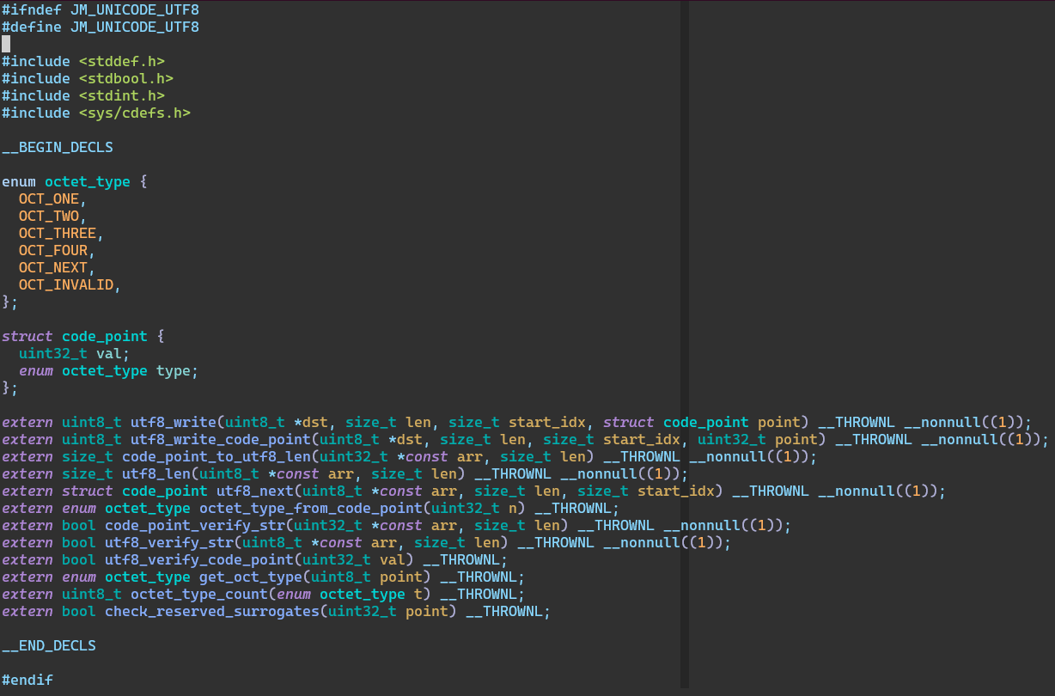Screen dimensions: 1055x696
Task: Select the OCT_NEXT enumerator
Action: pyautogui.click(x=53, y=267)
